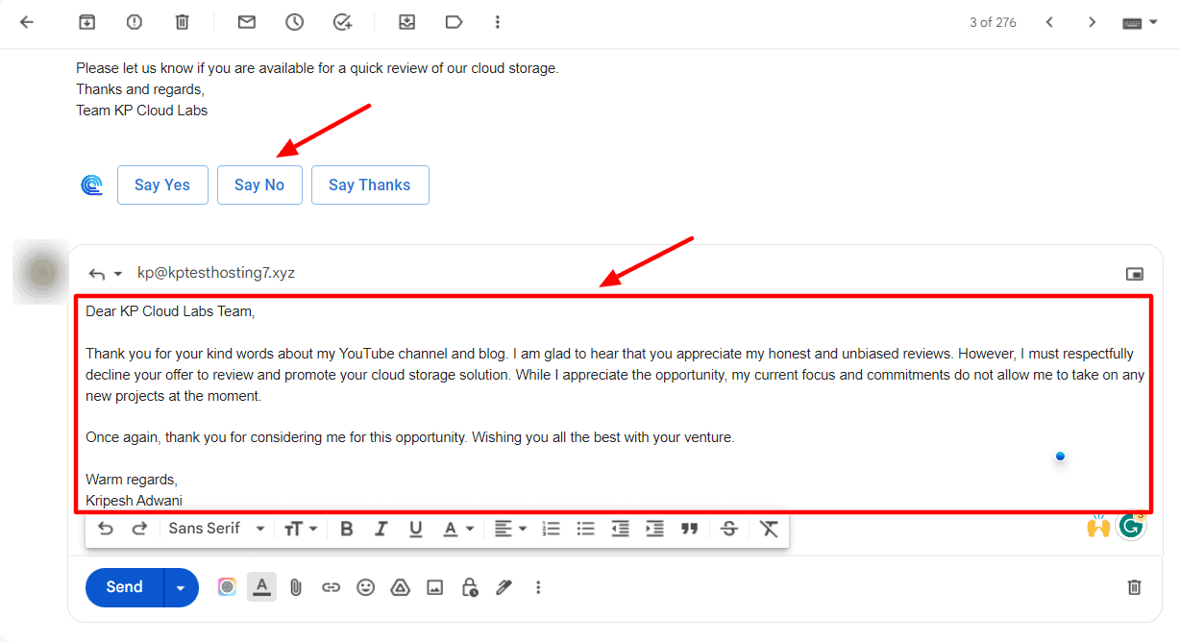1180x642 pixels.
Task: Insert a signature with pen icon
Action: point(504,587)
